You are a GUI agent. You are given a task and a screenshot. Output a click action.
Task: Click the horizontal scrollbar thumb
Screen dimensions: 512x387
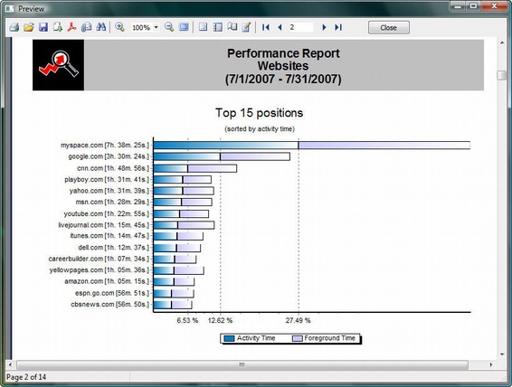pyautogui.click(x=242, y=364)
